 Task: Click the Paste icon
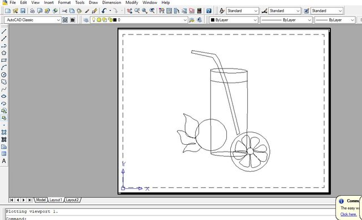[x=79, y=11]
